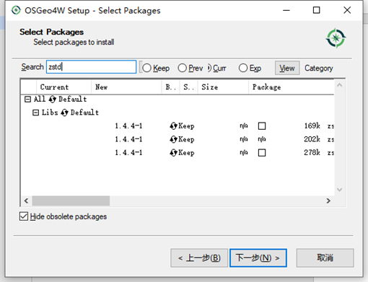
Task: Click vertical scrollbar up arrow
Action: 340,85
